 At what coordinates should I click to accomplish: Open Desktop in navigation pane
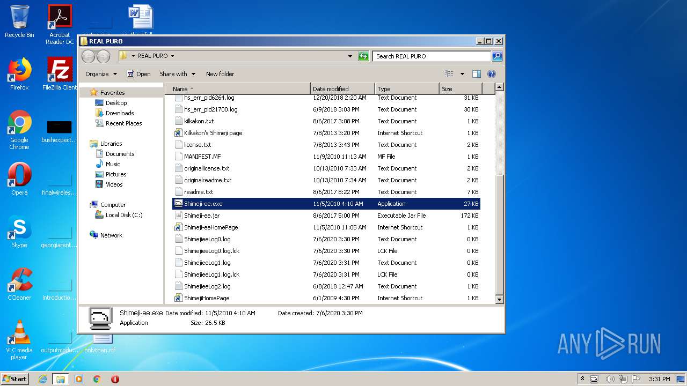[116, 103]
